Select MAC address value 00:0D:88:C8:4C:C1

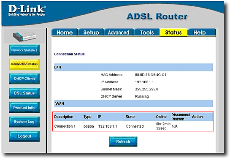(151, 75)
